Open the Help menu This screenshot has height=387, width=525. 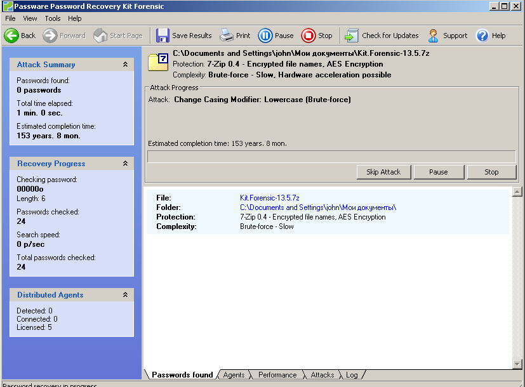(75, 18)
